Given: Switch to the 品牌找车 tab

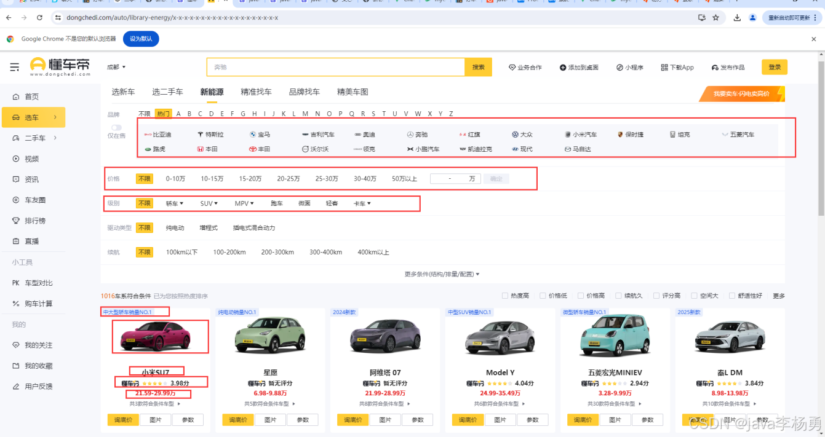Looking at the screenshot, I should point(305,92).
